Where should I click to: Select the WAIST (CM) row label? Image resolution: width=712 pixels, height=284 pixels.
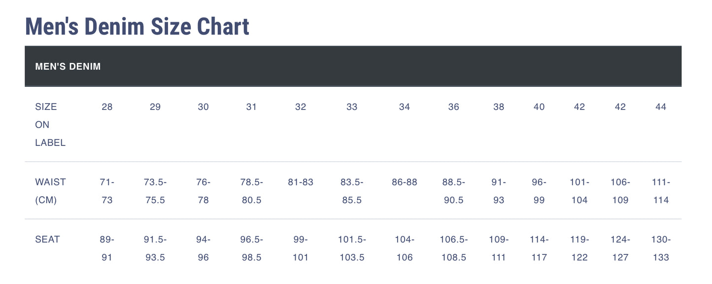pos(50,191)
